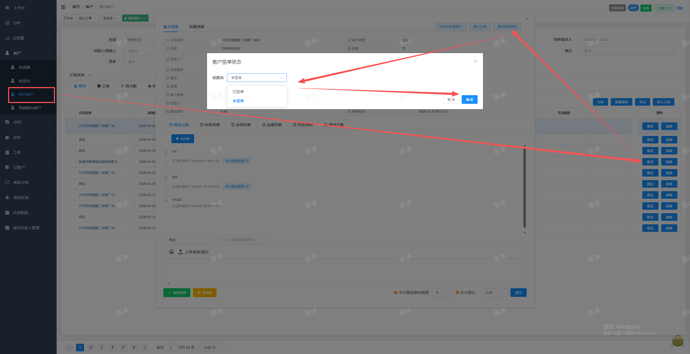The image size is (690, 354).
Task: Remove the 技术部 region tag
Action: [140, 40]
